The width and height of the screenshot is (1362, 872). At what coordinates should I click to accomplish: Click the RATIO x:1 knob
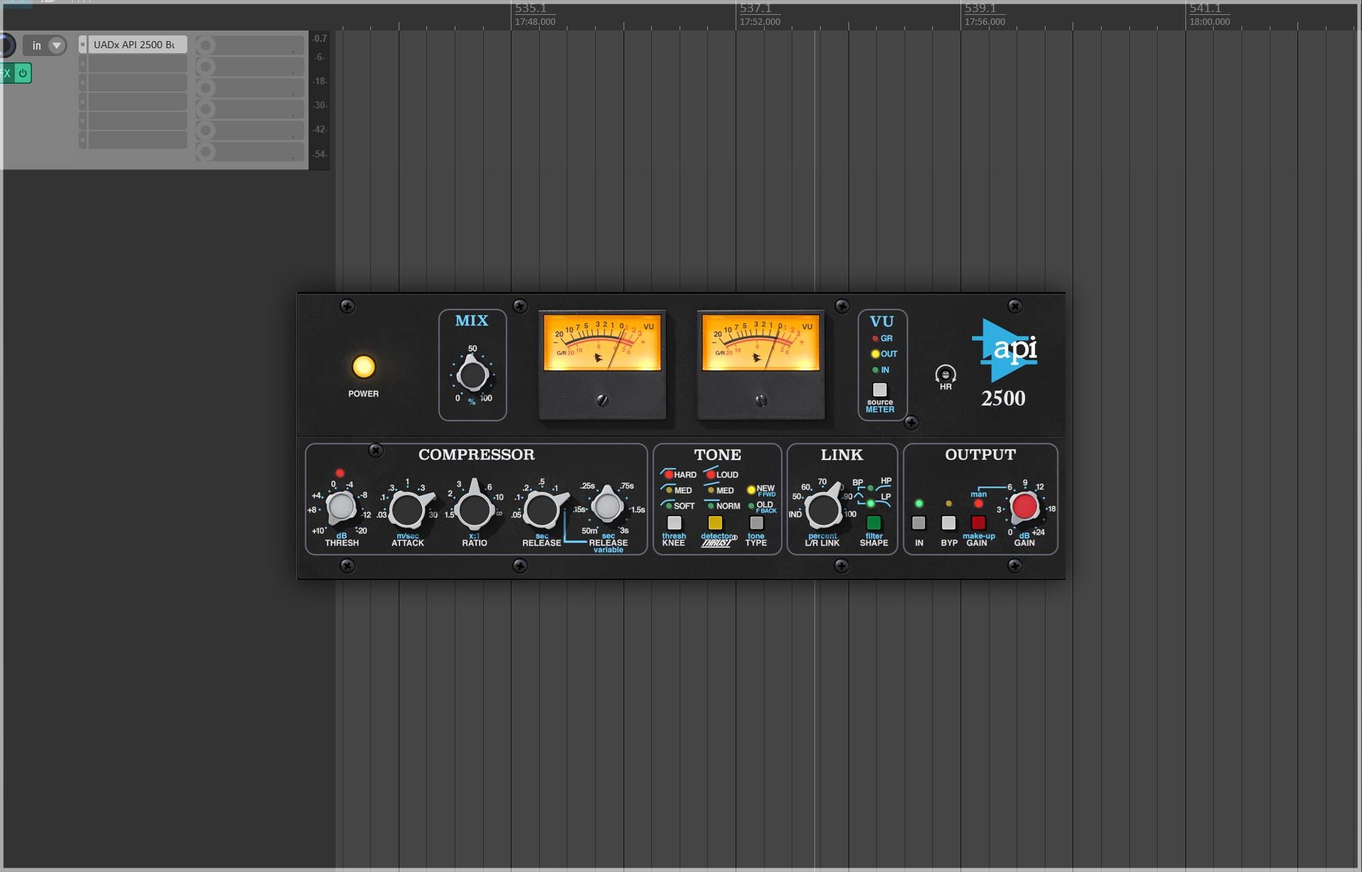coord(475,509)
